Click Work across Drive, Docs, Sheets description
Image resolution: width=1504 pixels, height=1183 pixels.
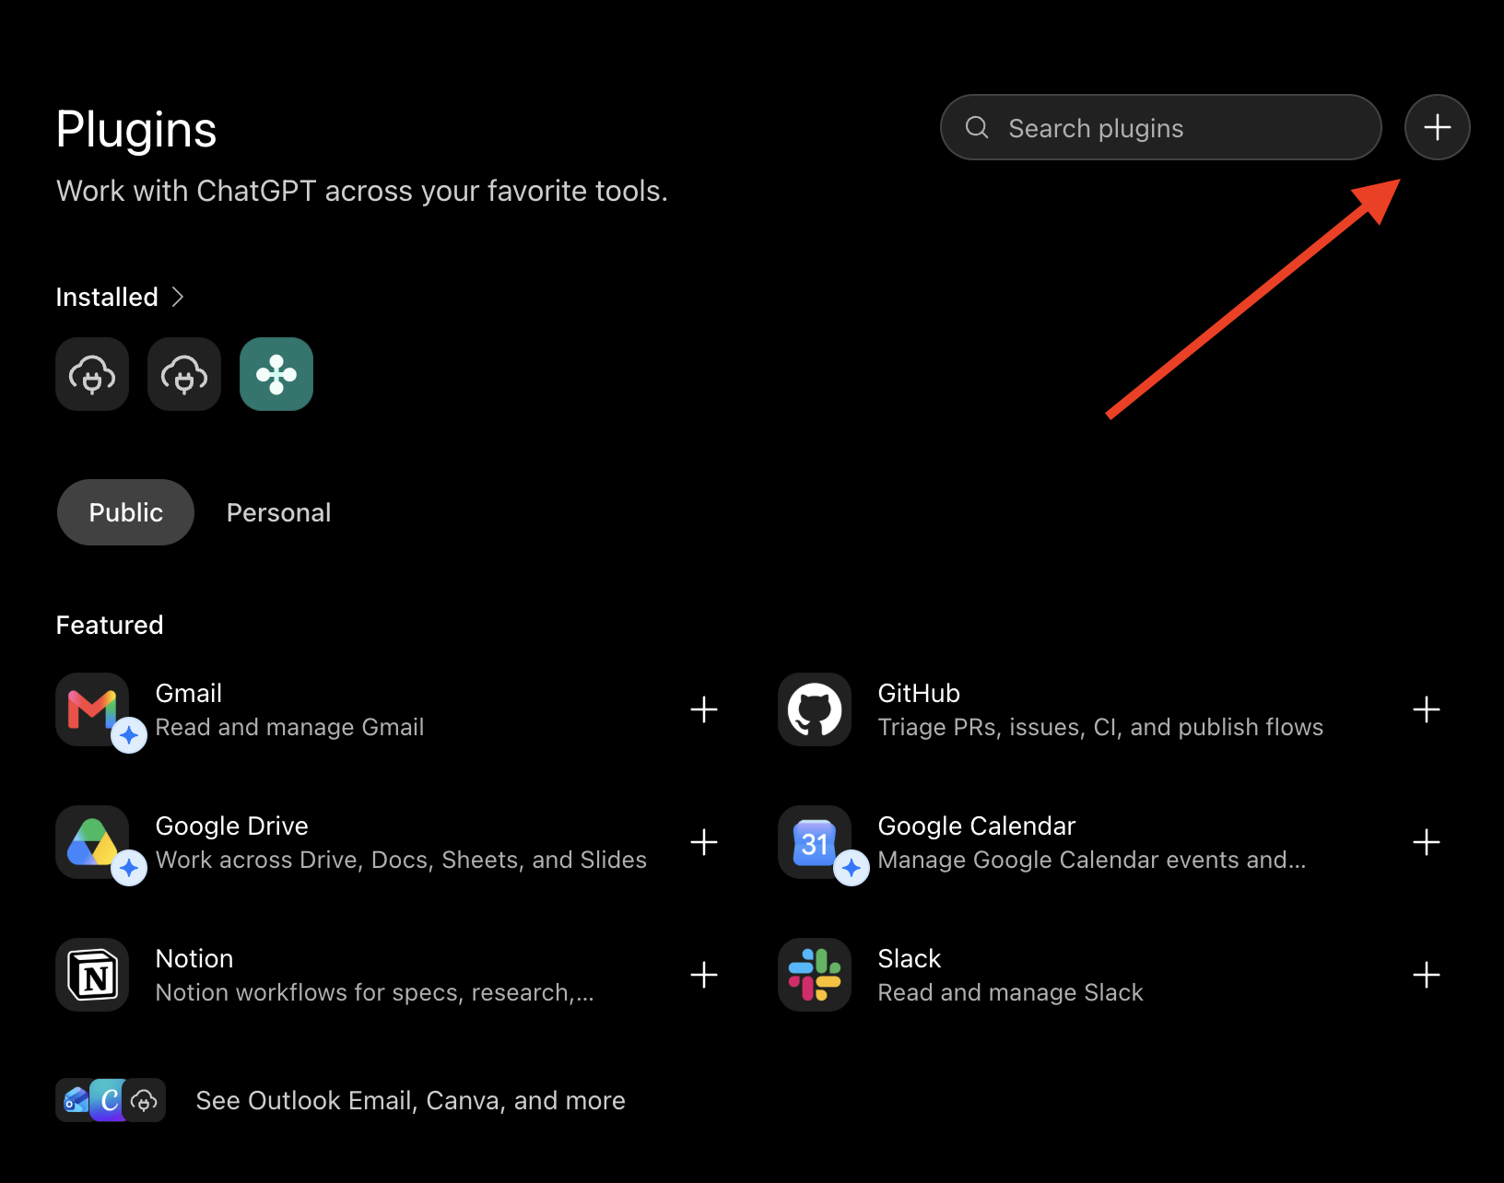coord(401,860)
